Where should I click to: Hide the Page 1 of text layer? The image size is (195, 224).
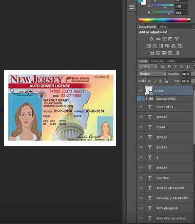tap(141, 107)
